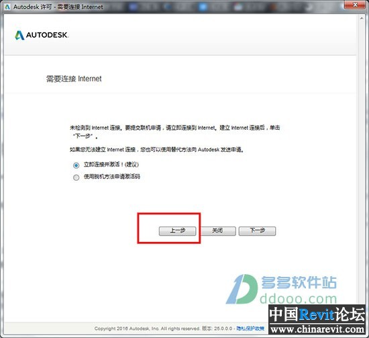369x338 pixels.
Task: Click the 使用脱机方法申请激活码 option label text
Action: coord(112,176)
